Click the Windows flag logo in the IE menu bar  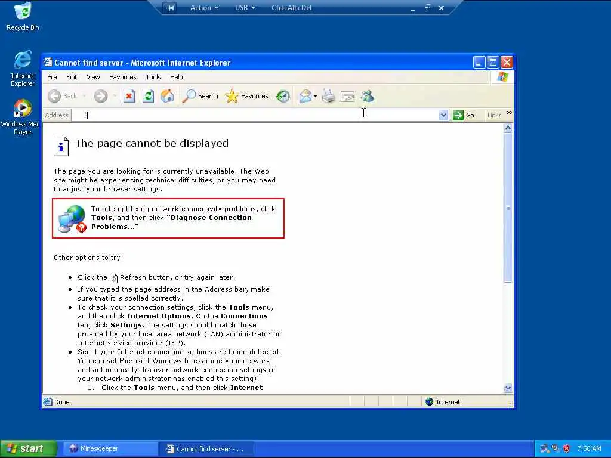tap(502, 77)
